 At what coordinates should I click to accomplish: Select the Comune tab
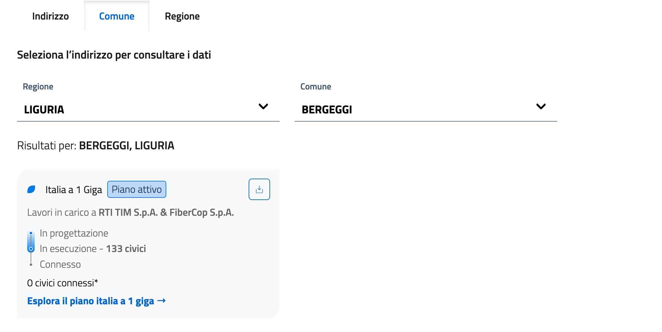[117, 16]
